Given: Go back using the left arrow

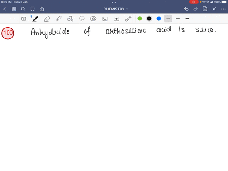Looking at the screenshot, I should click(4, 9).
